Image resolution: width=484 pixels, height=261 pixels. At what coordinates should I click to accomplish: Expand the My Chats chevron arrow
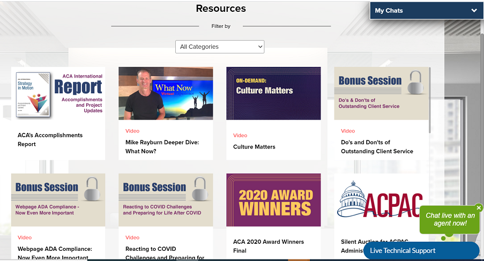pos(474,11)
